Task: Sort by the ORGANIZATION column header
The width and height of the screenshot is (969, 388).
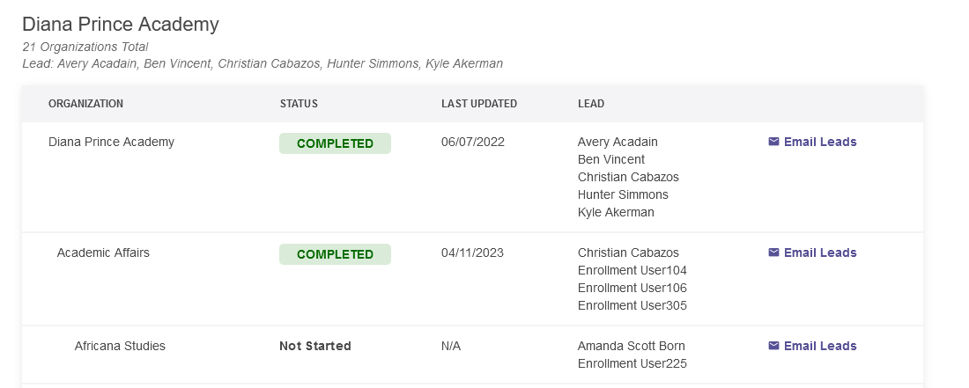Action: click(86, 104)
